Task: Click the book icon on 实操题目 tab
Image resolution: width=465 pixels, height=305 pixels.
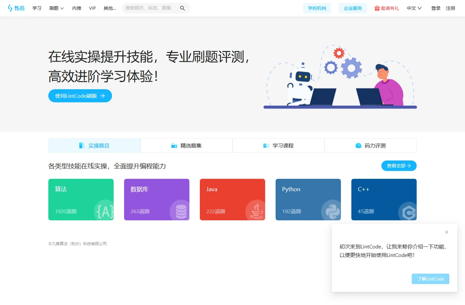Action: (x=82, y=145)
